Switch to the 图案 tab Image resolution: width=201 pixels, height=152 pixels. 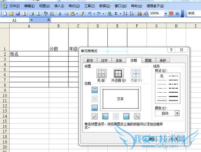pyautogui.click(x=148, y=61)
